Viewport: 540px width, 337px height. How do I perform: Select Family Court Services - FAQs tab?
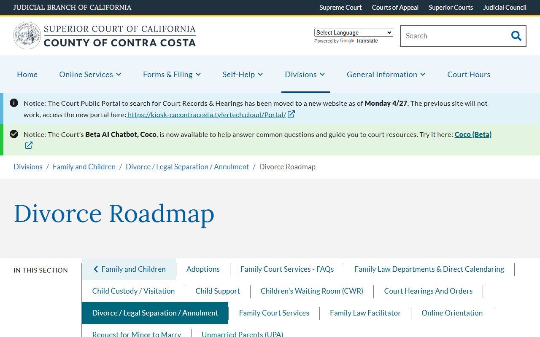(x=287, y=269)
